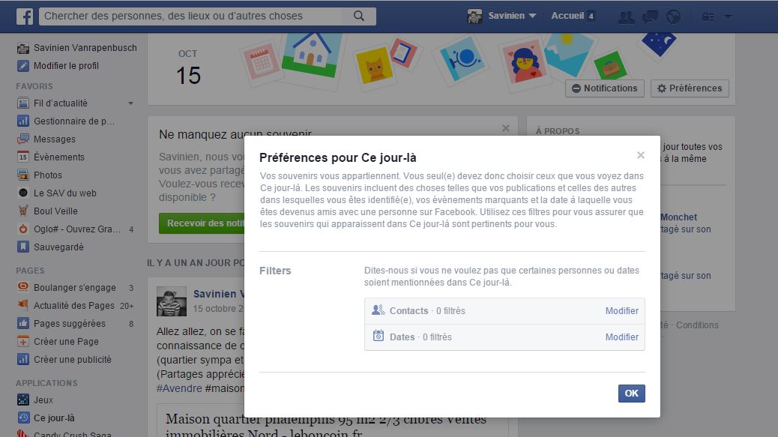
Task: Click the Monchet name link
Action: pos(678,217)
